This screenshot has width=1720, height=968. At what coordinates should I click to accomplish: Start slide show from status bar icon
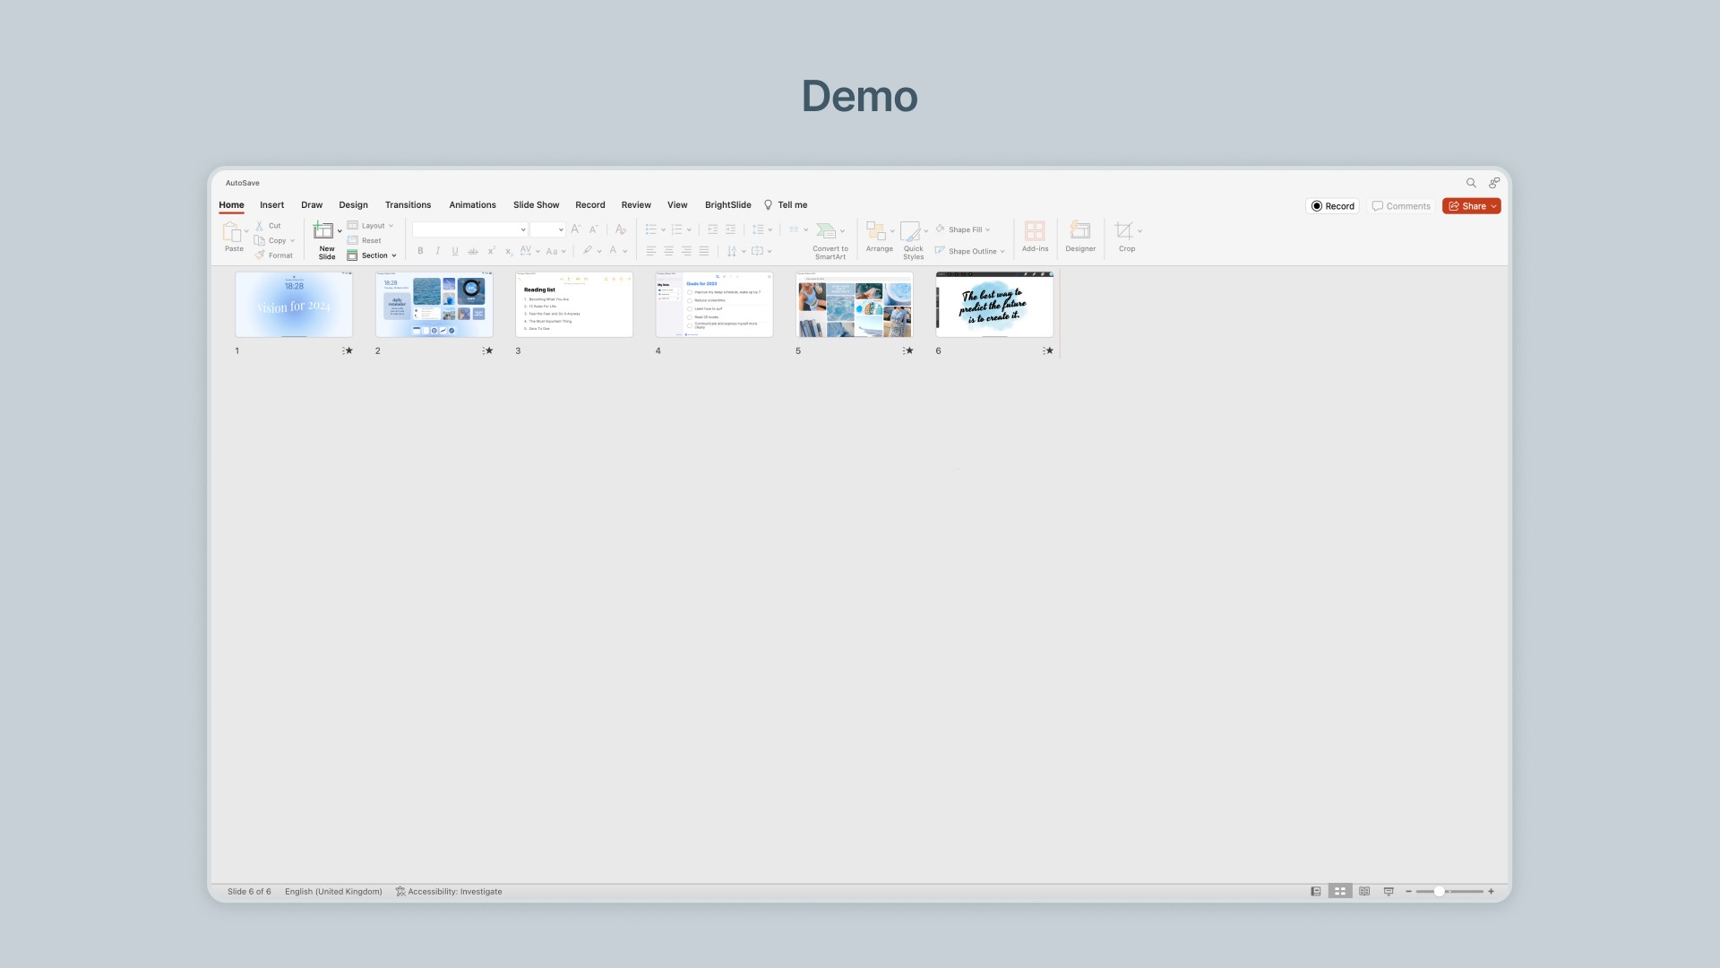tap(1389, 892)
